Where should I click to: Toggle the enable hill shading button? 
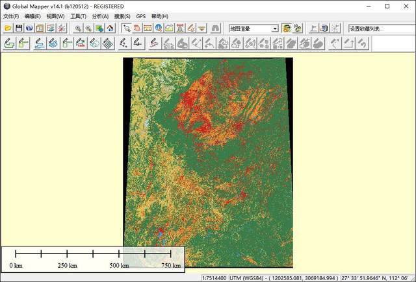[287, 29]
